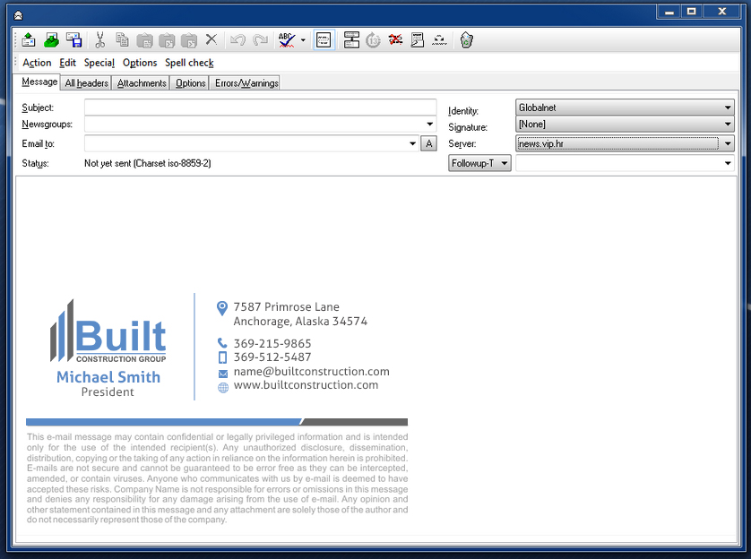Click into the Subject field
Viewport: 751px width, 559px height.
[x=260, y=107]
